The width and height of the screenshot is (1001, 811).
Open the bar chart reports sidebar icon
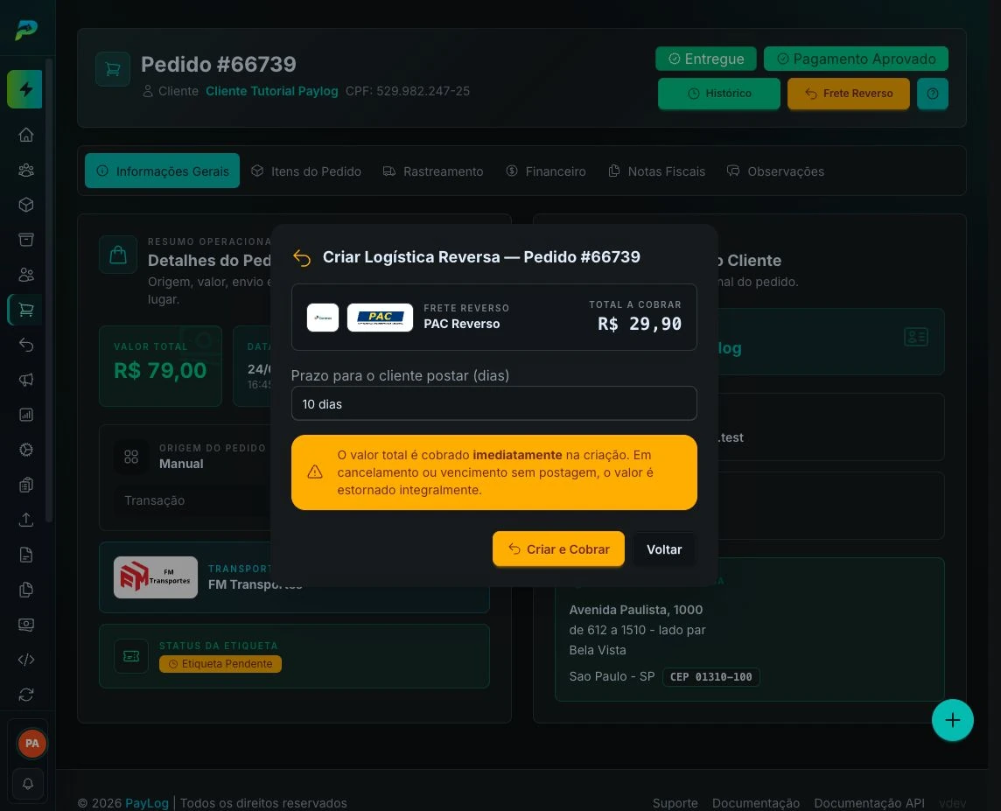(26, 415)
